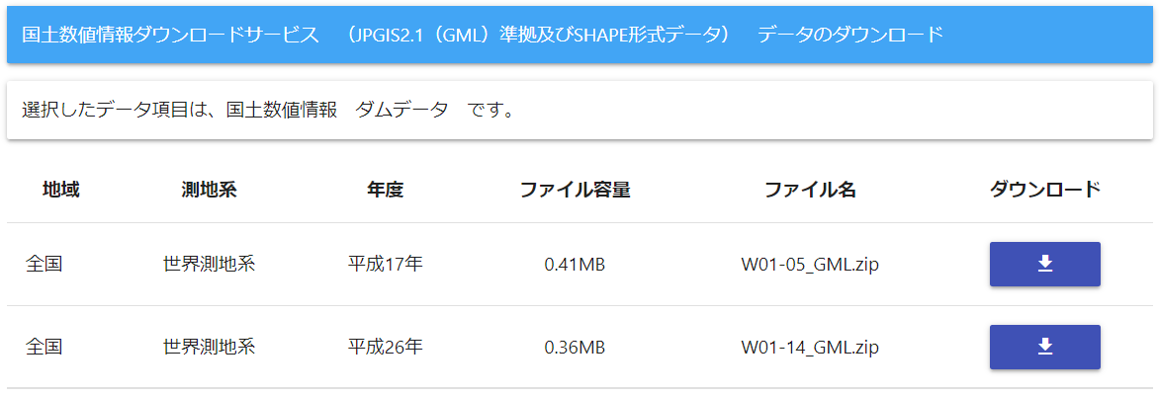This screenshot has width=1159, height=395.
Task: Click the ダウンロード column header
Action: pos(1044,190)
